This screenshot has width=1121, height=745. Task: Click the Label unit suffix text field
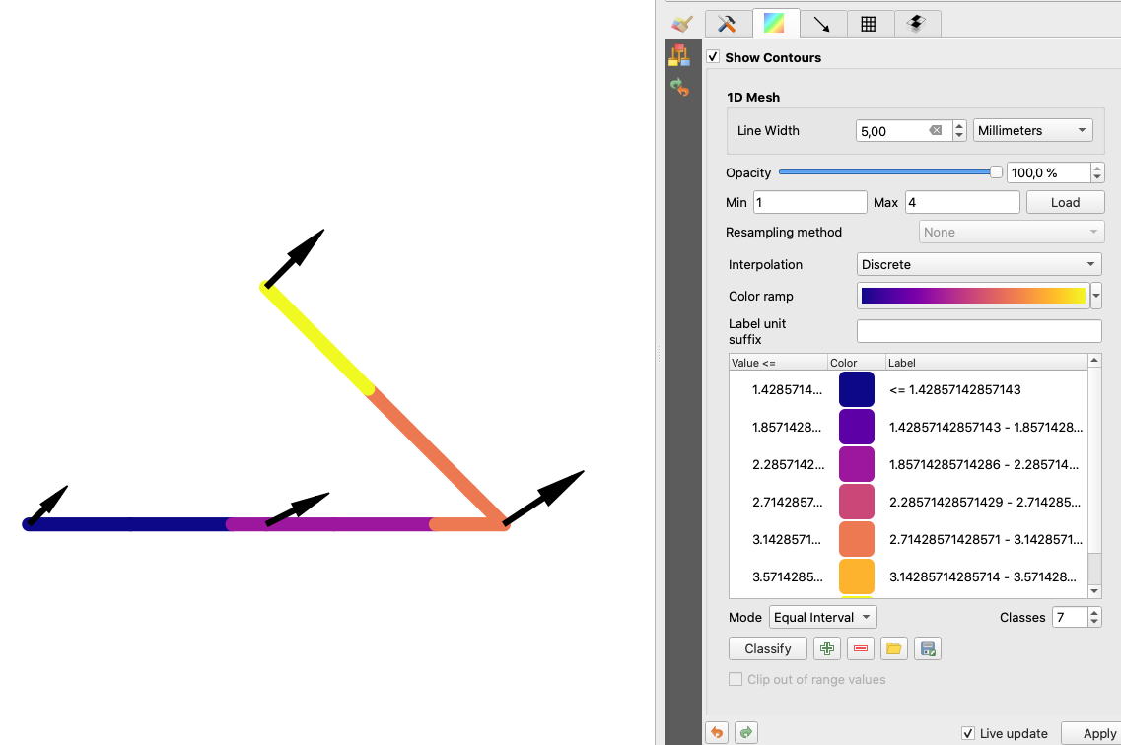click(978, 331)
